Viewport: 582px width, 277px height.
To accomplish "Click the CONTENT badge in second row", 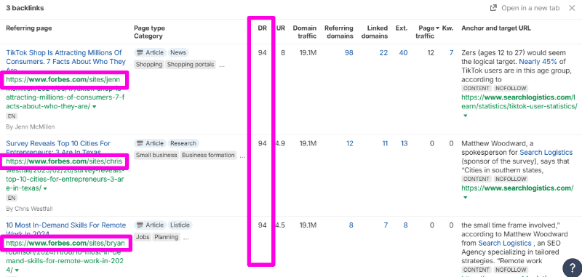I will (x=477, y=179).
